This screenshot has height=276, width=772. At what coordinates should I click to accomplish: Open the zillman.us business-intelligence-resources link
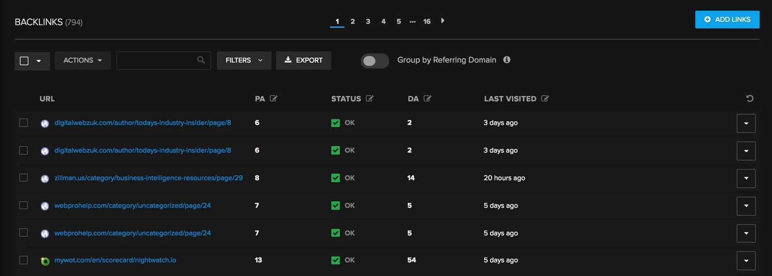tap(148, 178)
